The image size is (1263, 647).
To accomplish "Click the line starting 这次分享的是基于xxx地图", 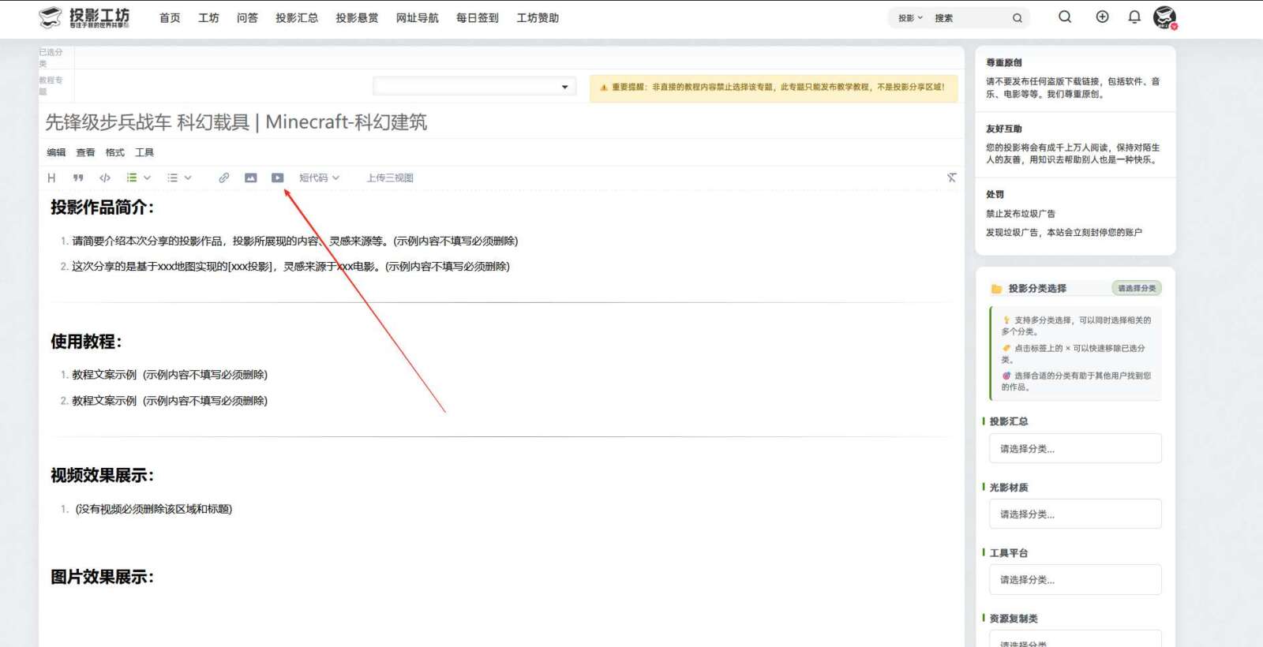I will [290, 266].
